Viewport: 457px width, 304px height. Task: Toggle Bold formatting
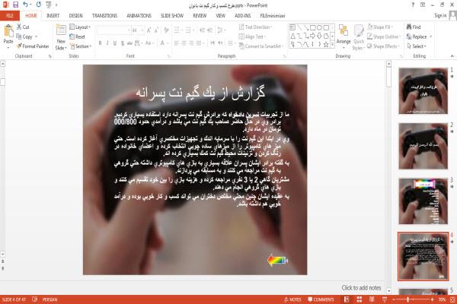click(100, 43)
